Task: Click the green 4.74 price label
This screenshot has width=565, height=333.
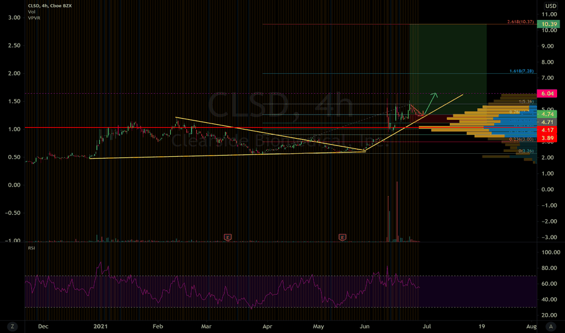Action: click(x=547, y=114)
